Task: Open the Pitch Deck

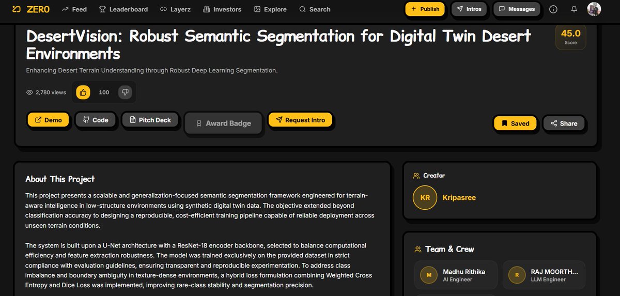Action: pos(150,120)
